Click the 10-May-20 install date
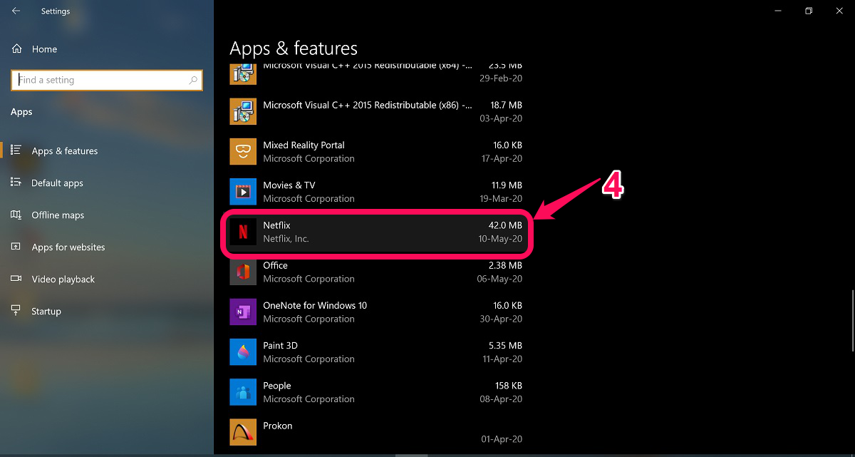This screenshot has width=855, height=457. pyautogui.click(x=500, y=239)
